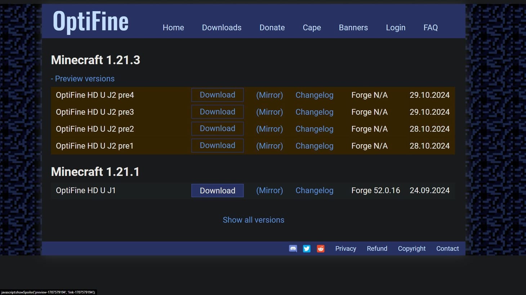The width and height of the screenshot is (526, 295).
Task: Open the Refund policy page
Action: pos(377,248)
